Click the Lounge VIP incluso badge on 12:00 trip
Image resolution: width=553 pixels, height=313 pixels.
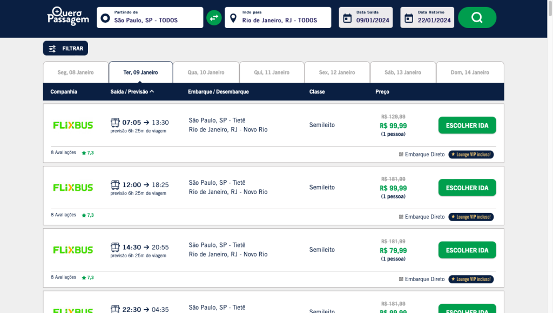point(471,217)
